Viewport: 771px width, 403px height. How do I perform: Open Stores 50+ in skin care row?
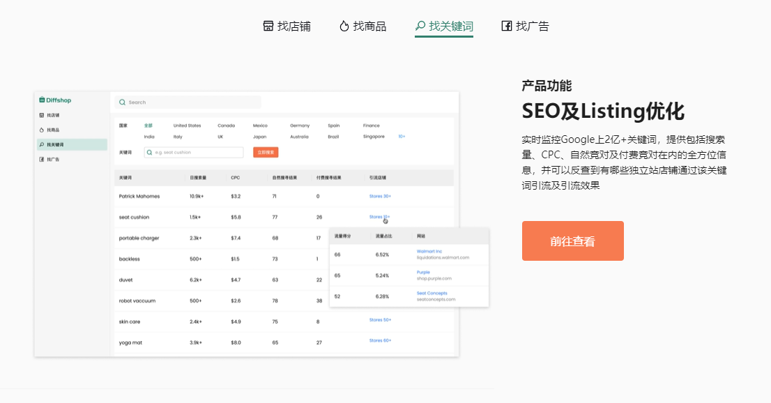(380, 320)
